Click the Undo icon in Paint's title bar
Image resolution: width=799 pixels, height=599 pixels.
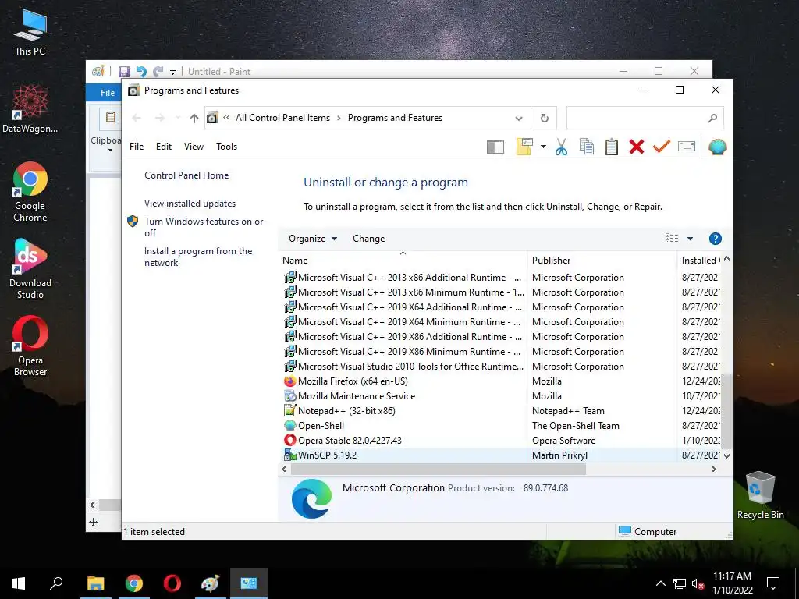[141, 72]
